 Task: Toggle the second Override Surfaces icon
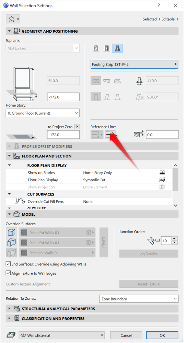(11, 243)
